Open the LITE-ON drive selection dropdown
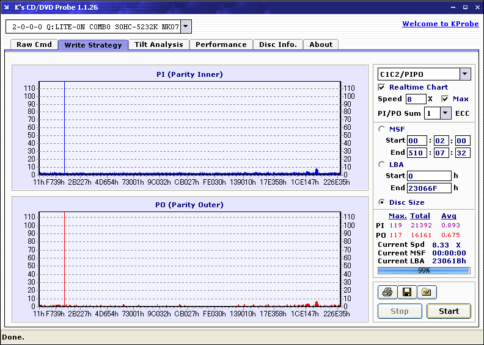This screenshot has width=484, height=345. click(x=186, y=27)
